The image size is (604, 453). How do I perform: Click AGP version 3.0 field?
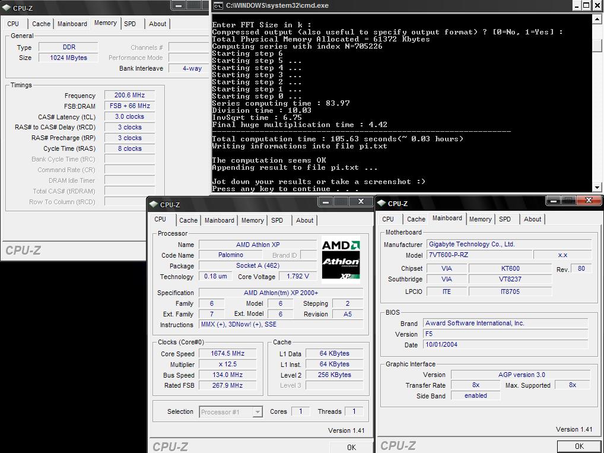click(521, 375)
